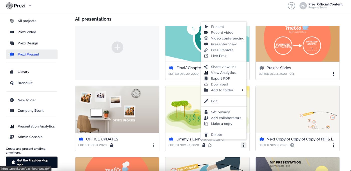Click the globe icon on Next Copy of Copy card

pyautogui.click(x=292, y=145)
